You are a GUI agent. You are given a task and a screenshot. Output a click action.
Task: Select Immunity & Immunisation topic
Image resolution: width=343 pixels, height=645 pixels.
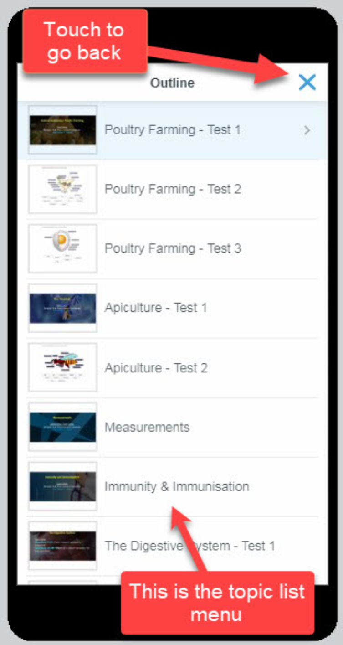(x=177, y=486)
